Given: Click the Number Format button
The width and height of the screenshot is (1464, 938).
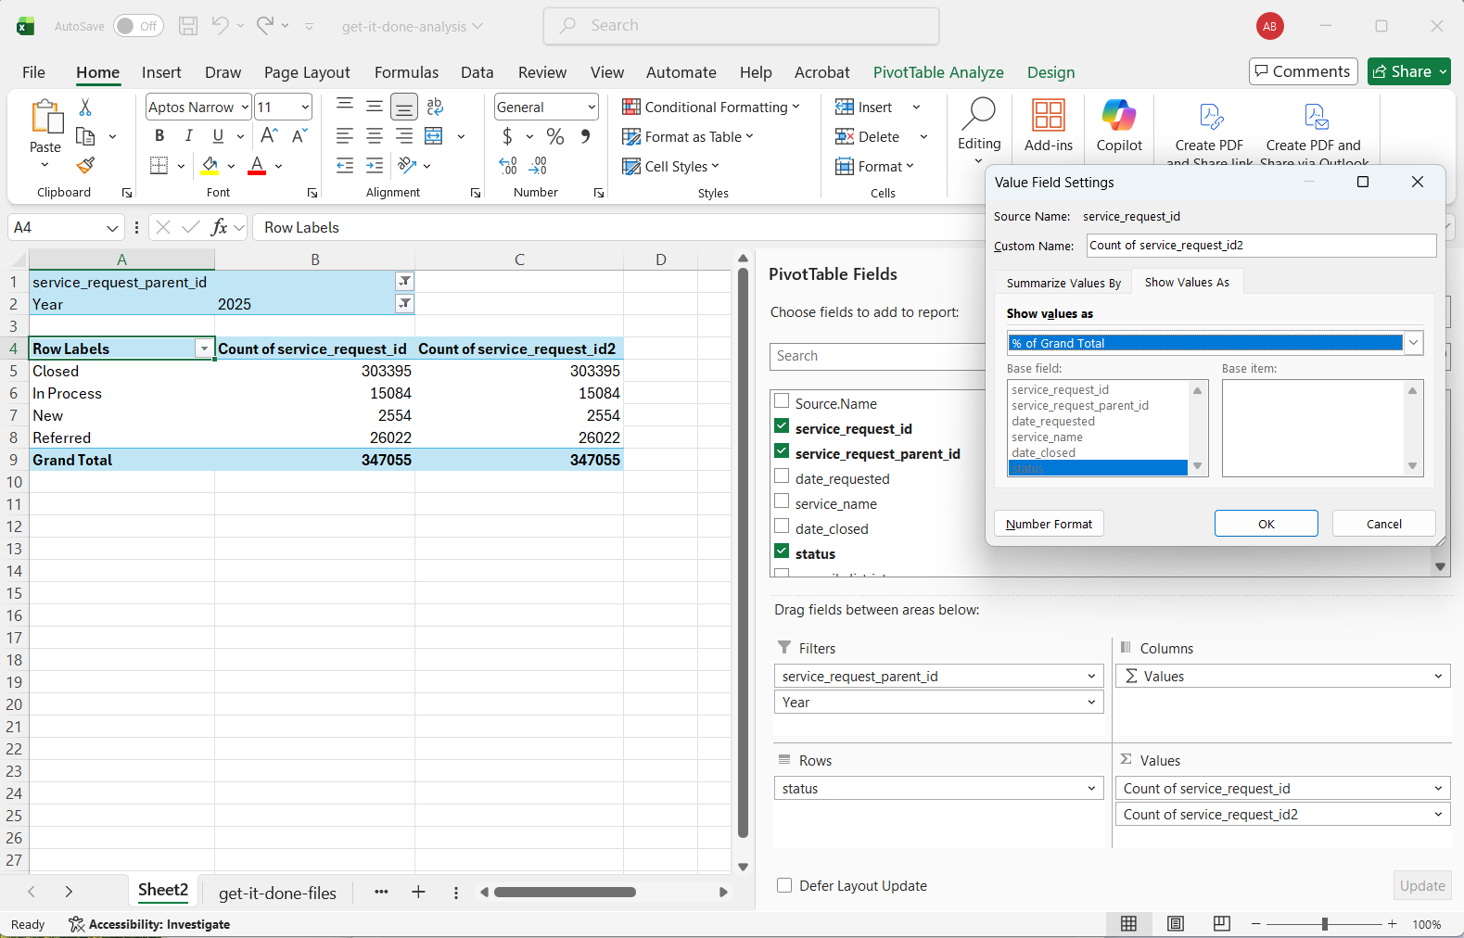Looking at the screenshot, I should 1049,524.
